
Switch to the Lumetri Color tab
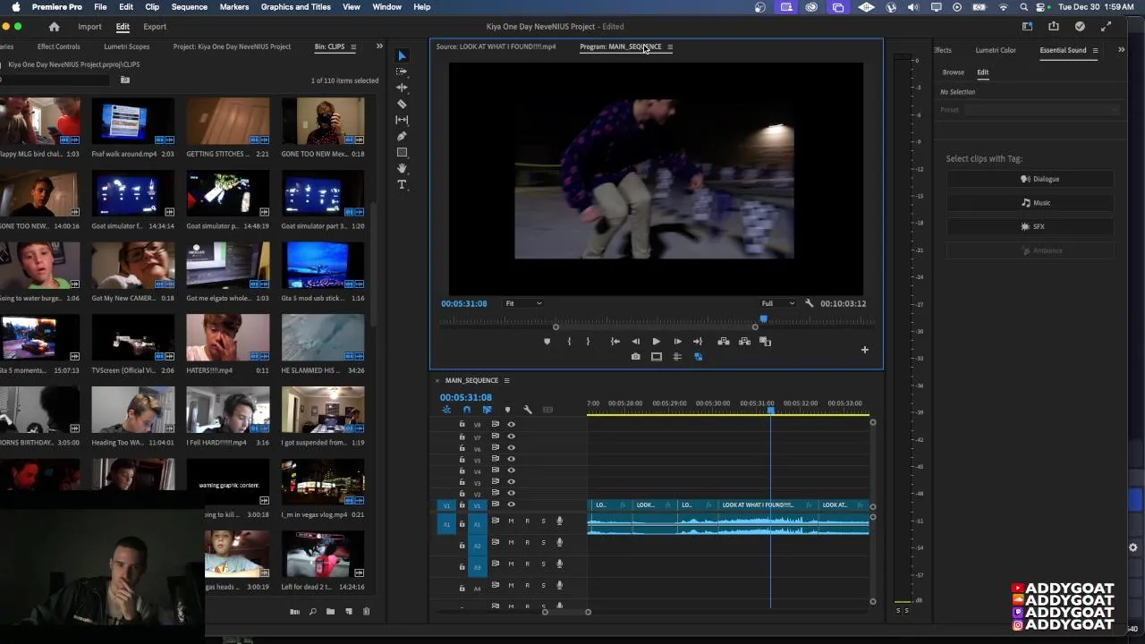tap(996, 50)
